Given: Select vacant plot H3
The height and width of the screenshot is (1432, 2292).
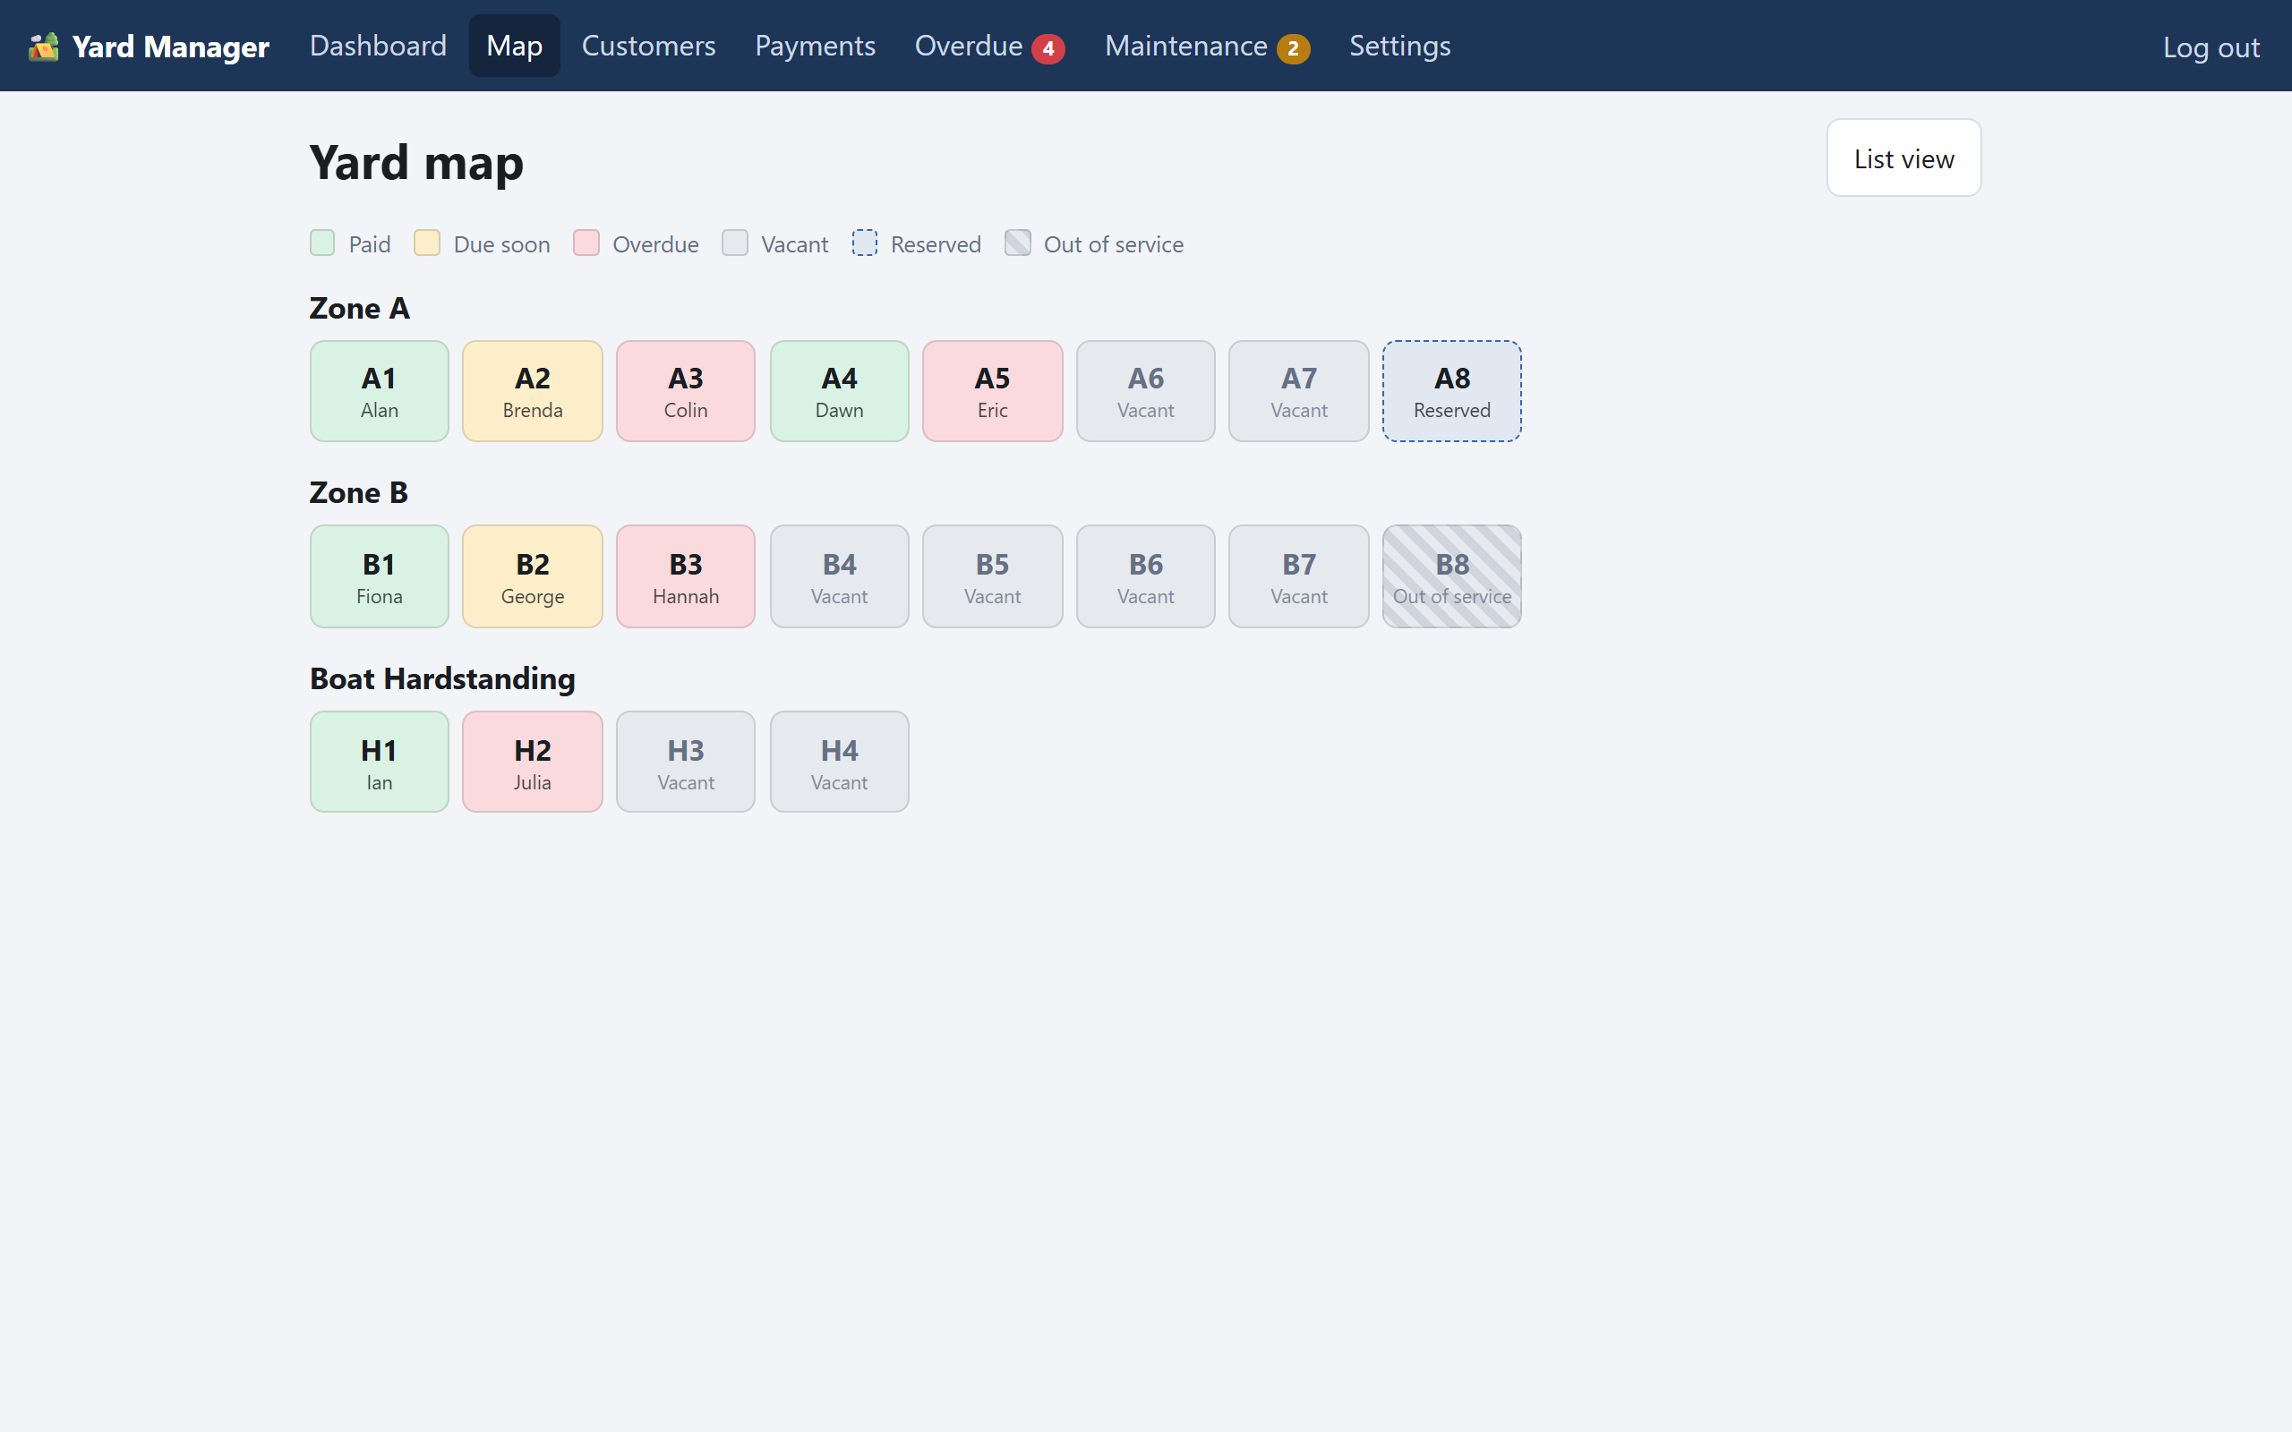Looking at the screenshot, I should [686, 762].
